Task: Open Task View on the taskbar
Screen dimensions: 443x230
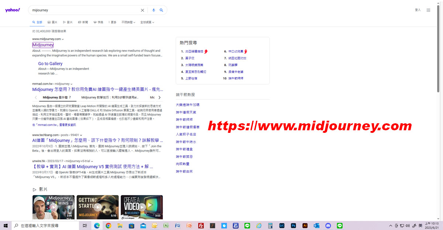Action: pos(85,226)
